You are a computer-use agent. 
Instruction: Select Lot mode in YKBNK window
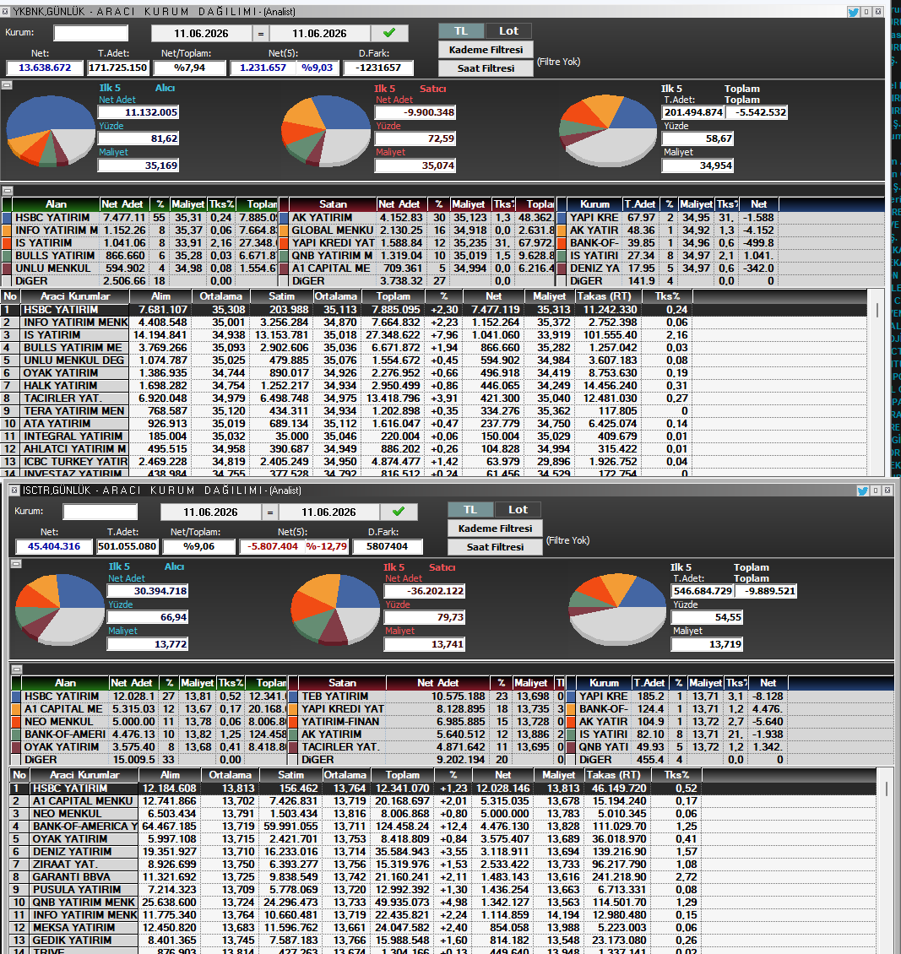point(508,31)
